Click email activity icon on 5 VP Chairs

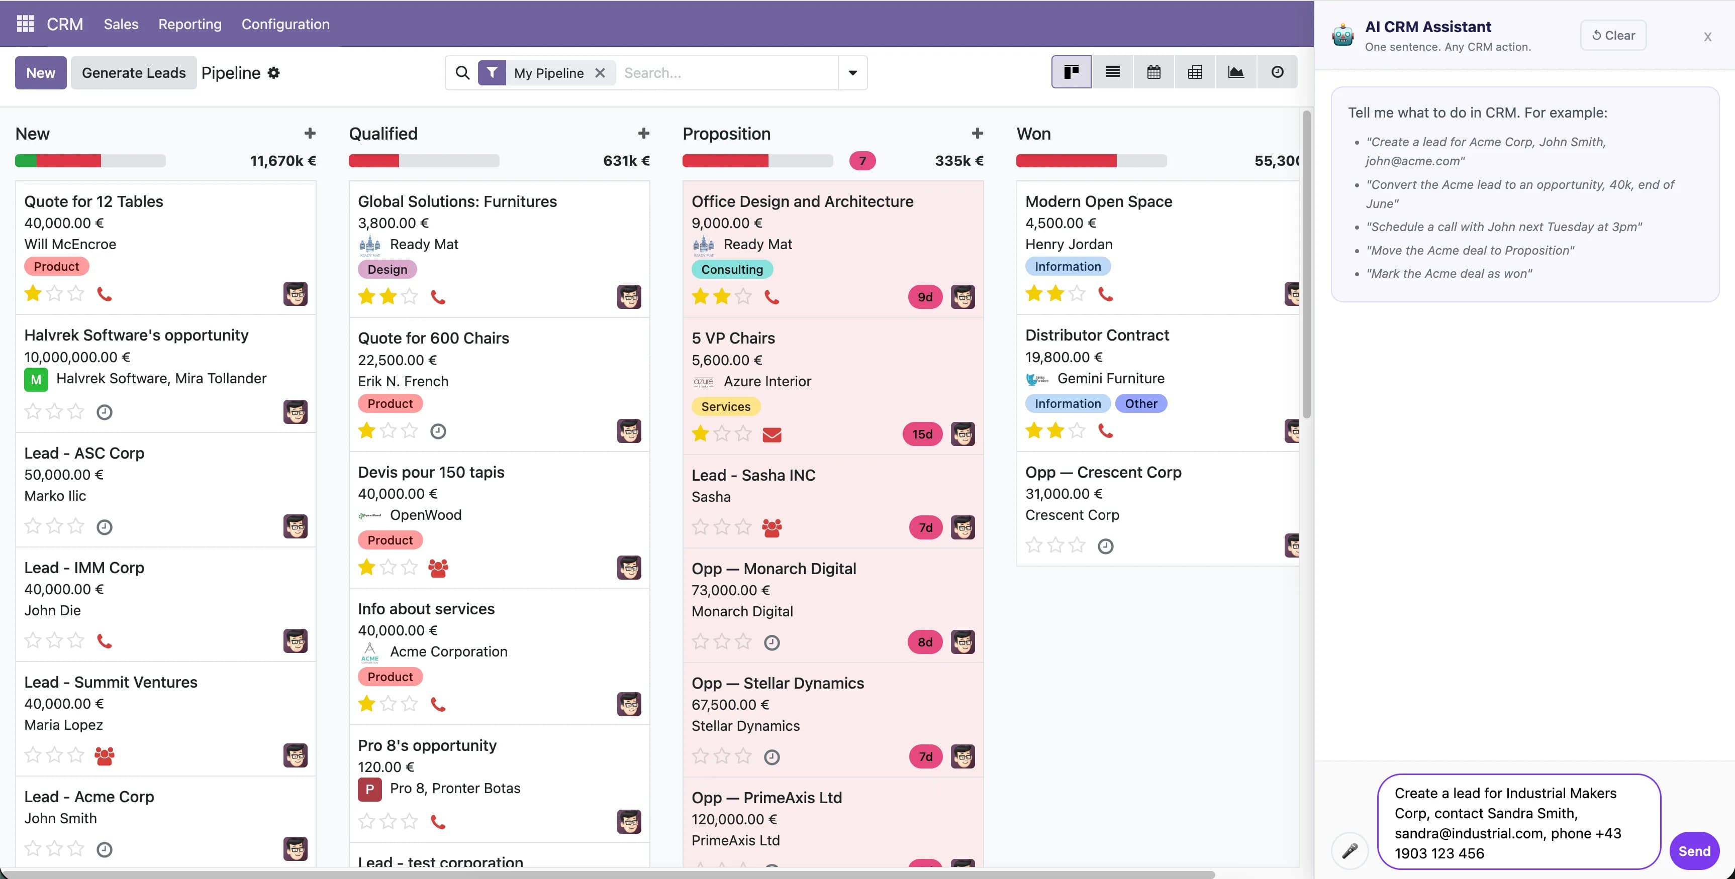click(x=772, y=435)
